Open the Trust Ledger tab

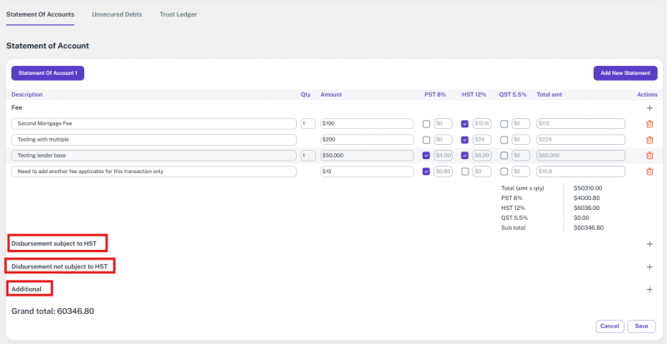coord(178,15)
